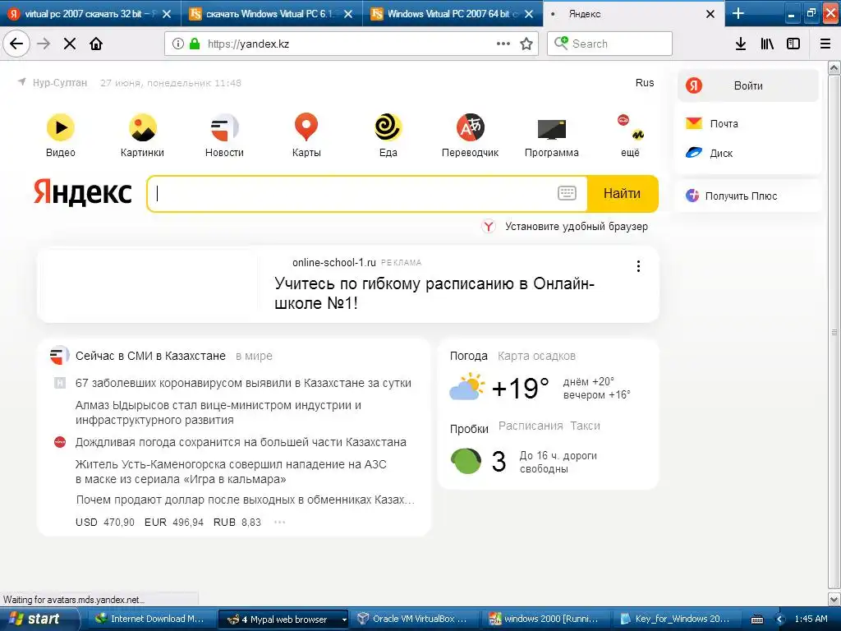Switch to 'скачать Windows Virtual PC 6.1' tab

coord(271,14)
